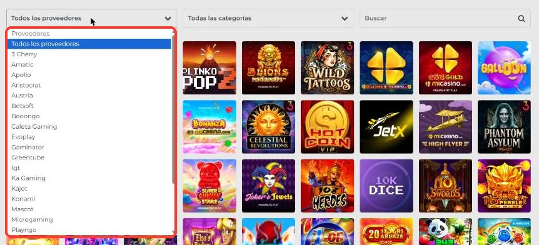
Task: Choose Aristocrat provider
Action: click(x=89, y=85)
